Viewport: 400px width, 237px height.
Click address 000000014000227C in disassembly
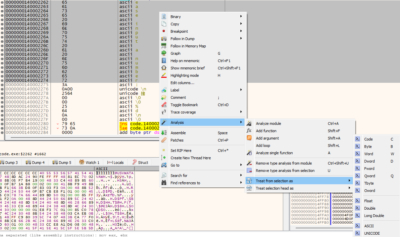click(27, 106)
